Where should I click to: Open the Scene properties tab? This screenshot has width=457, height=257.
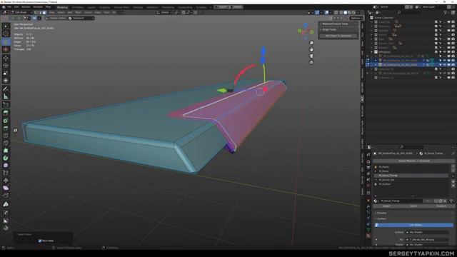(x=368, y=179)
